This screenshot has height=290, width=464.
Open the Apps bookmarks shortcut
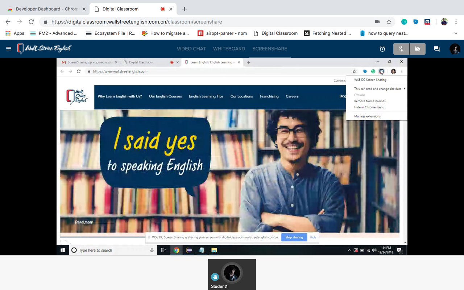pyautogui.click(x=15, y=33)
